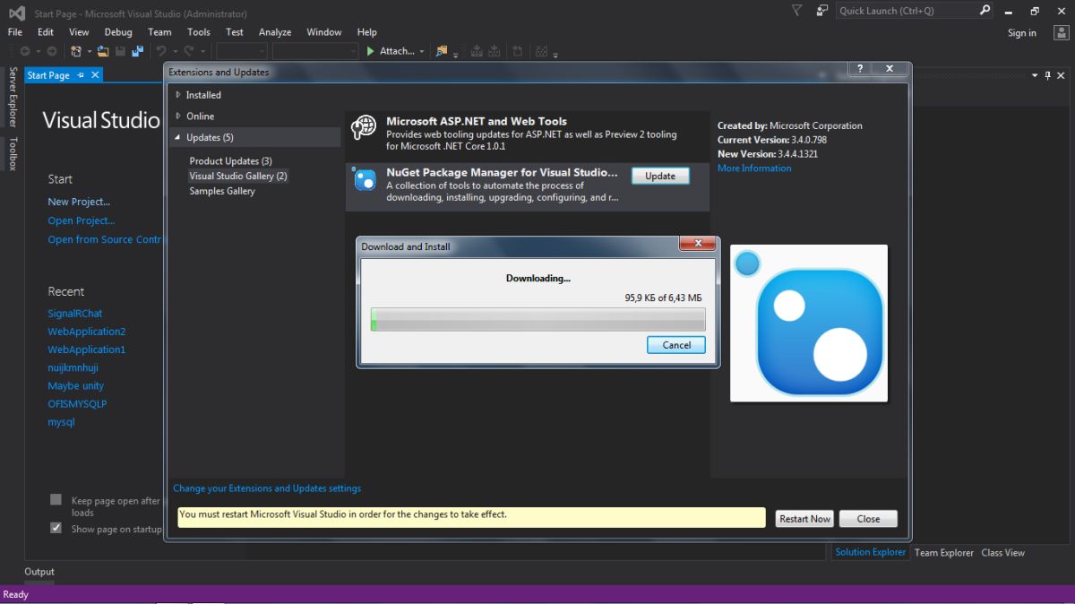The width and height of the screenshot is (1075, 604).
Task: Open the Output panel tab at bottom
Action: point(39,572)
